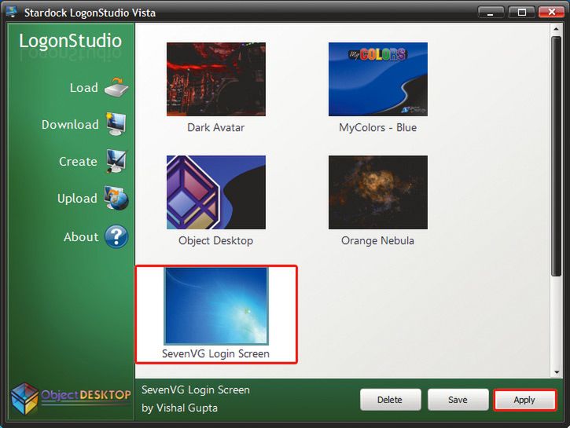Click the "by Vishal Gupta" author text
570x428 pixels.
179,408
